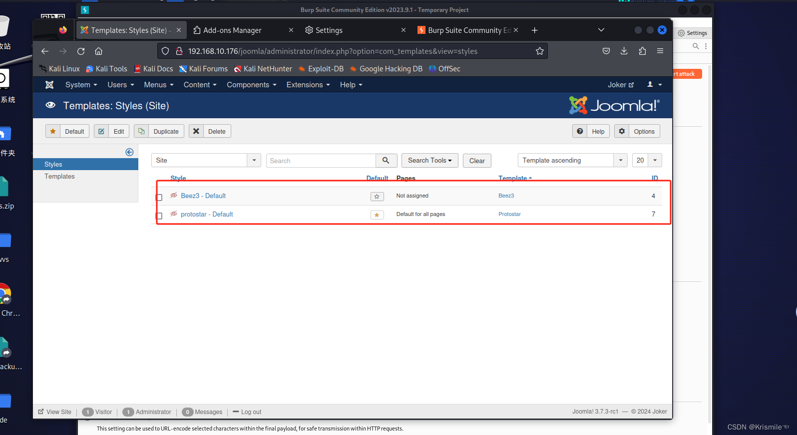The height and width of the screenshot is (435, 797).
Task: Click the Clear filter button
Action: pos(477,161)
